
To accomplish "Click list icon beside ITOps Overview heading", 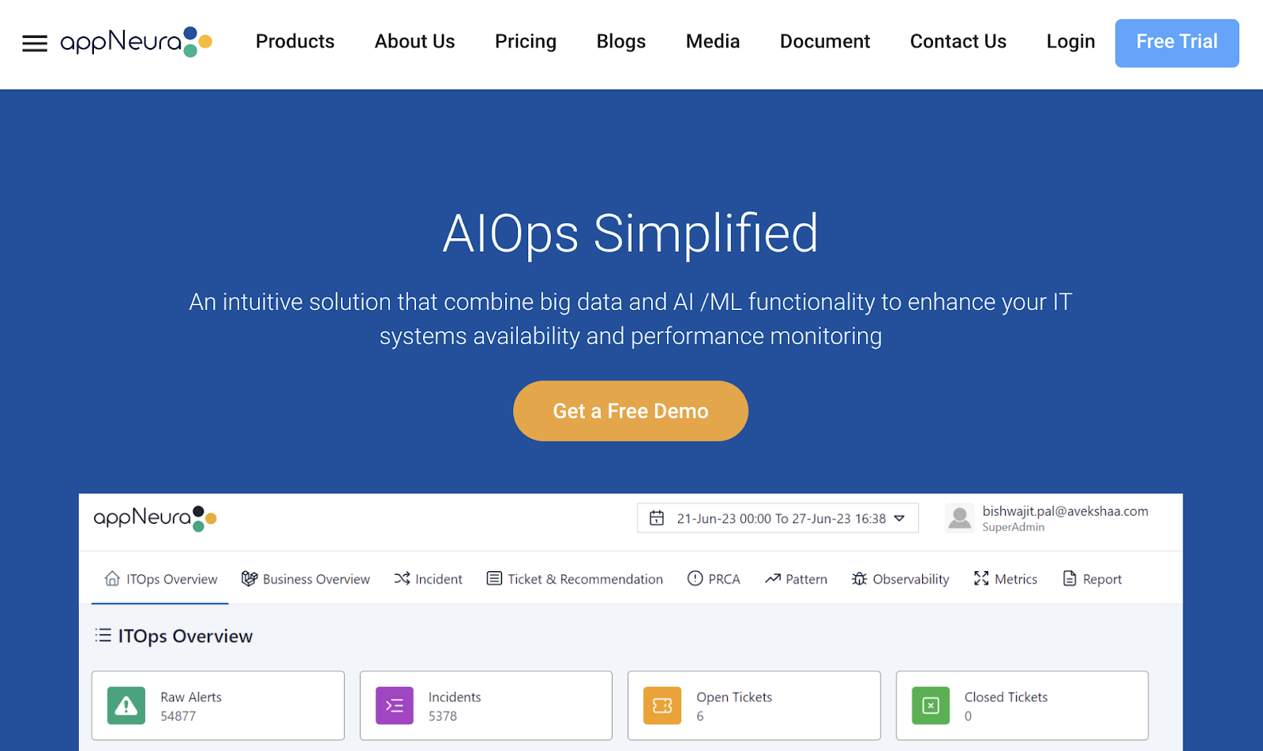I will coord(103,635).
